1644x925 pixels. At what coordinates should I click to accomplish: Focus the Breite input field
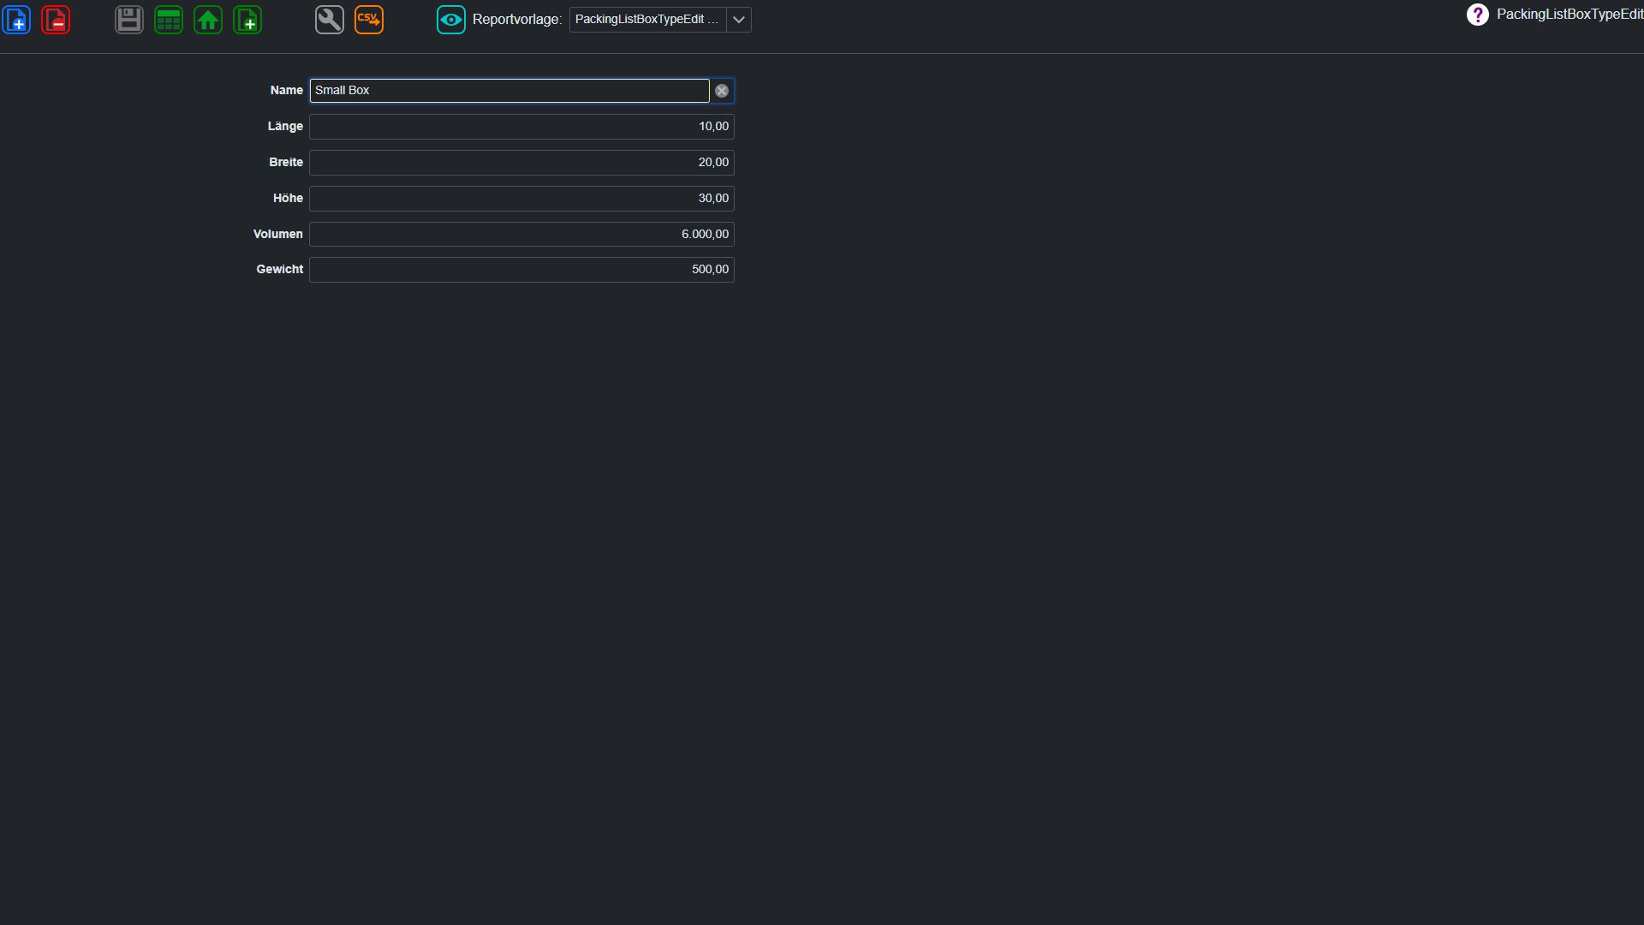521,163
